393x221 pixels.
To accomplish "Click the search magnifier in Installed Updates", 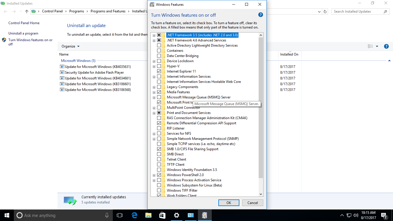I will click(x=386, y=12).
